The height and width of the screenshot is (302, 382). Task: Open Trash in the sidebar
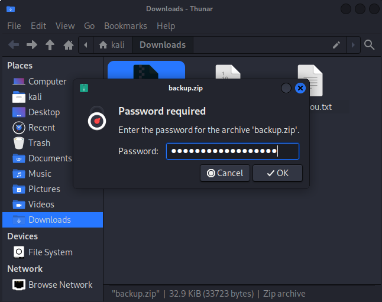[x=39, y=143]
